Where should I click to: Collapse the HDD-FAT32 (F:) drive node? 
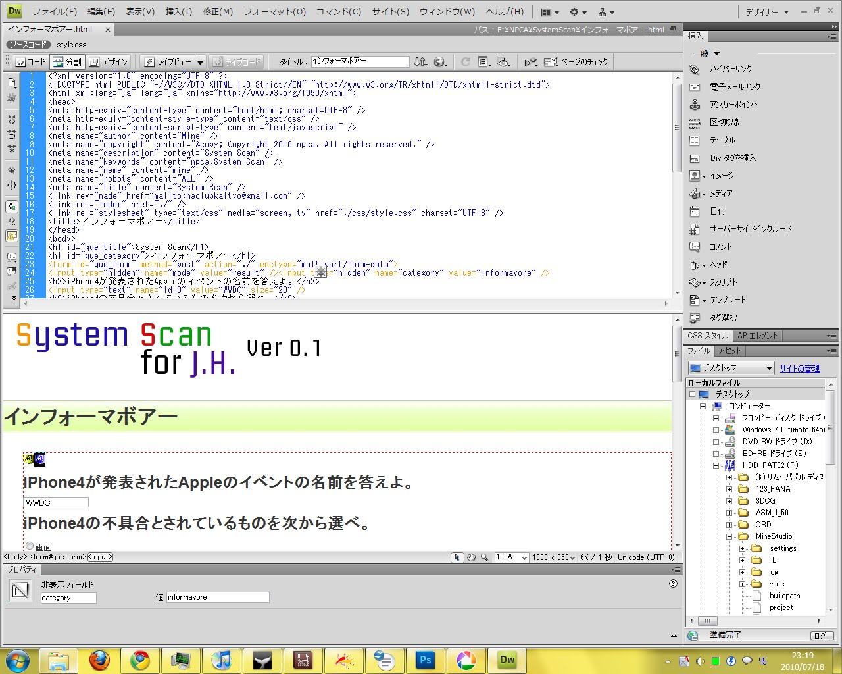(x=716, y=465)
